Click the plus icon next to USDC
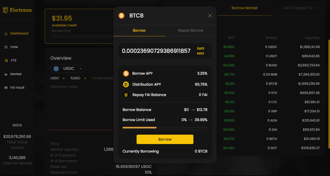 pyautogui.click(x=63, y=78)
